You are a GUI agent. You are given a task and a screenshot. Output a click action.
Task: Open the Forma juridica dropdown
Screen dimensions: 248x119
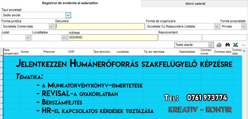(51, 27)
